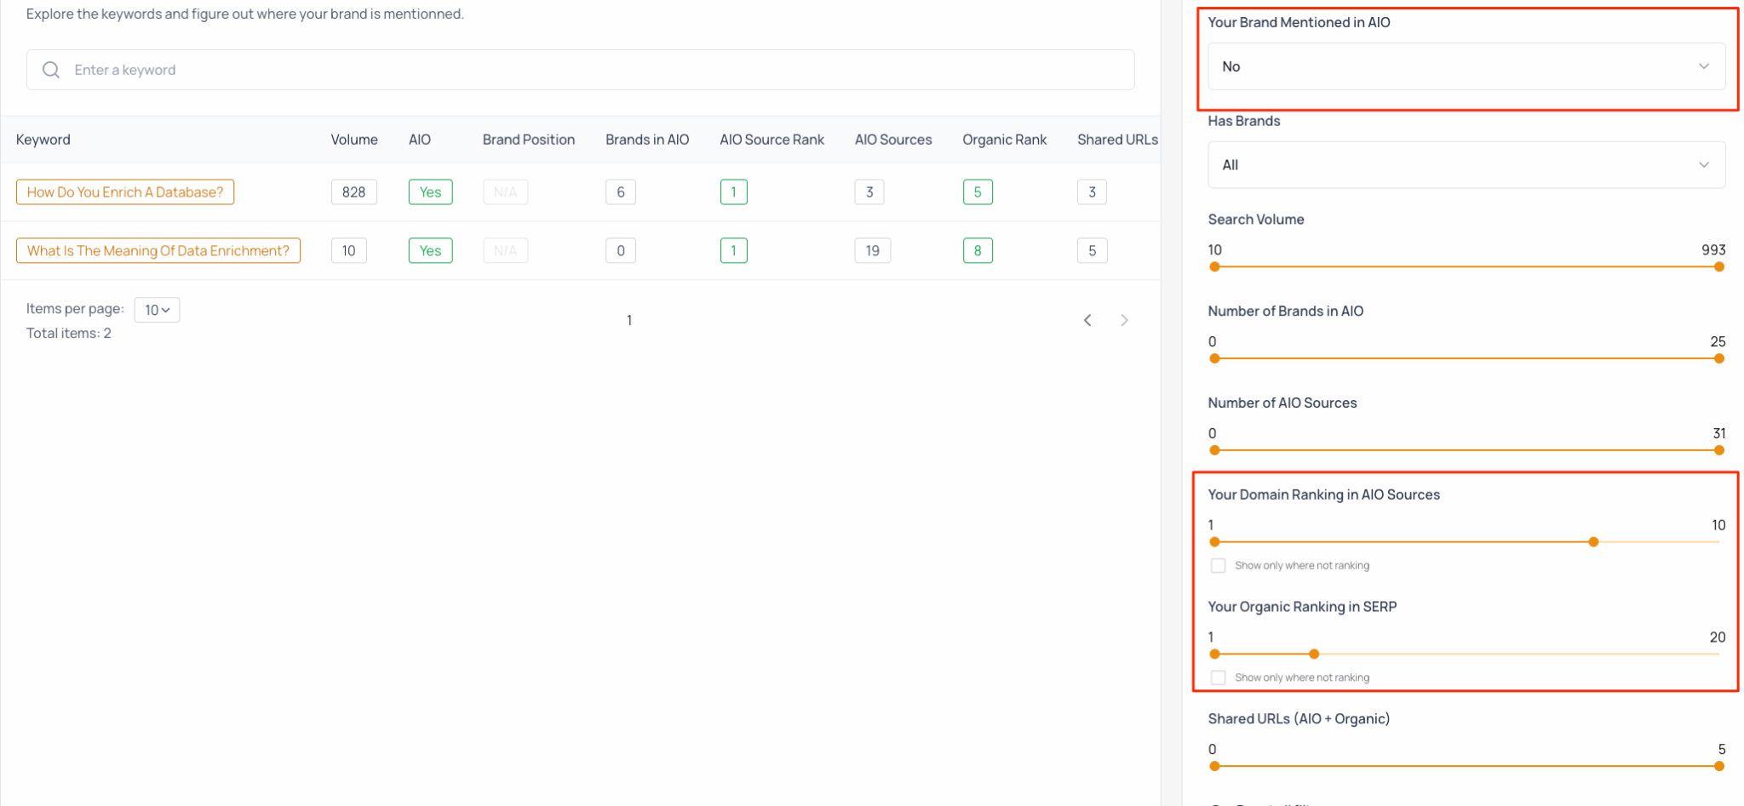Click the Organic Ranking in SERP upper slider handle

pos(1314,655)
